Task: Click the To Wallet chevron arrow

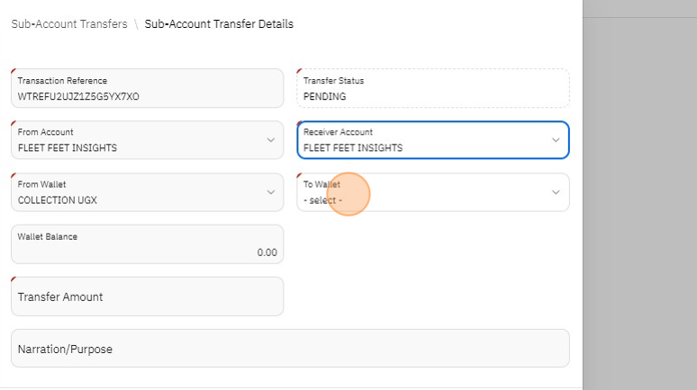Action: coord(556,192)
